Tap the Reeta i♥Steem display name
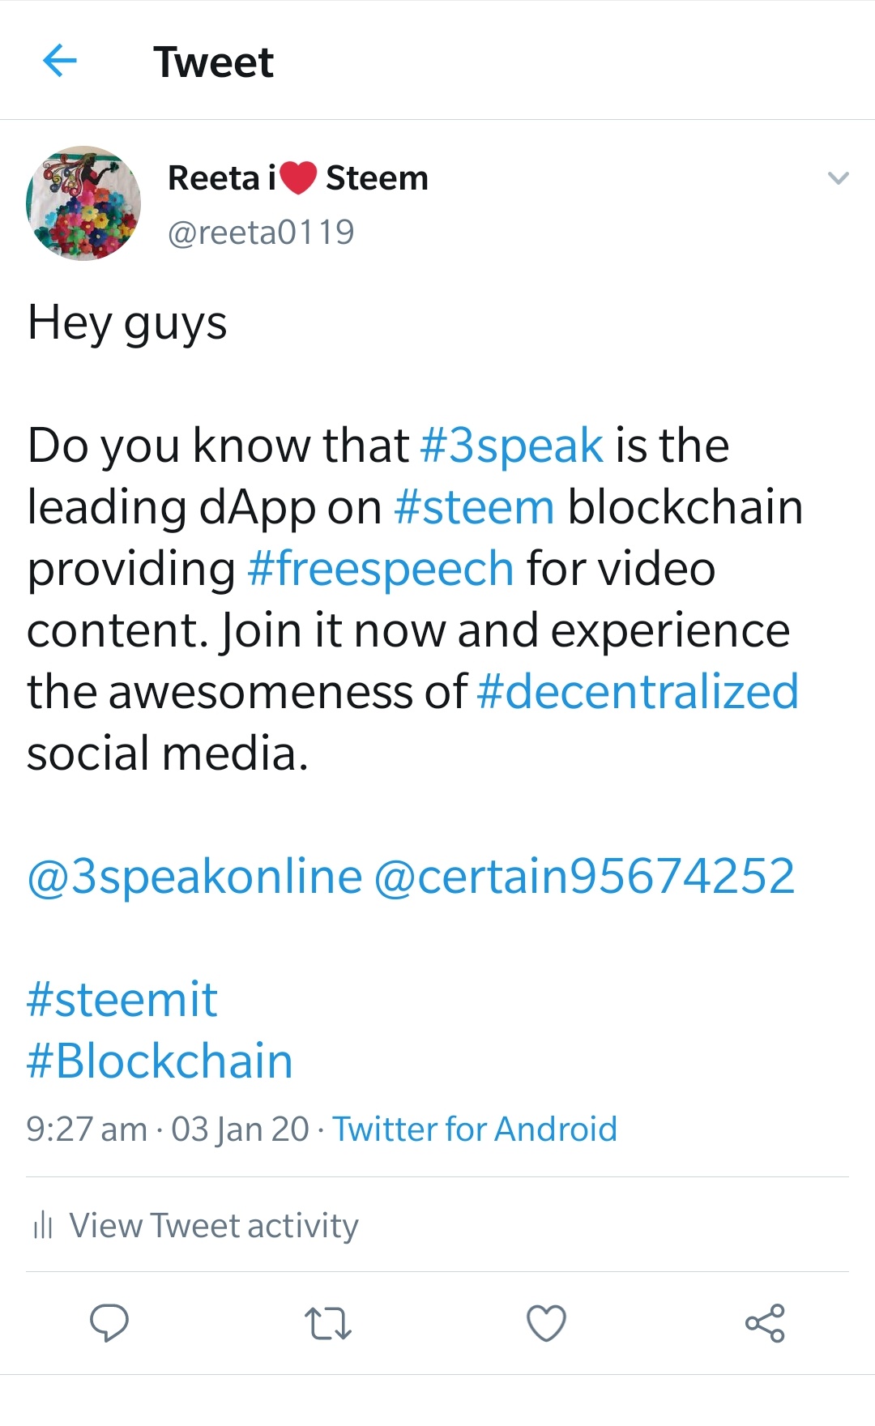 click(297, 178)
